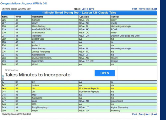Click top Prev page link
The width and height of the screenshot is (166, 120).
(141, 9)
